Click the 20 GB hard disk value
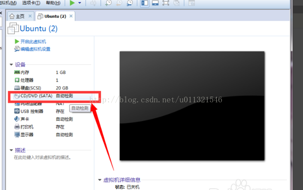The height and width of the screenshot is (190, 303). pos(62,88)
